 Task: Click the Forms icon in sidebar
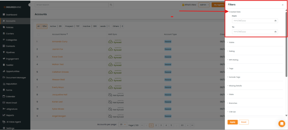4,90
